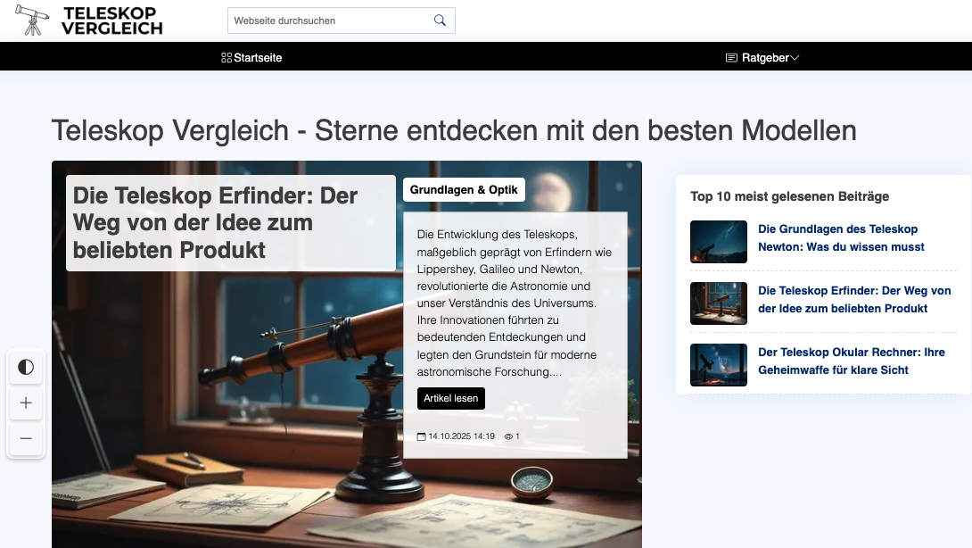Click the calendar icon next to the article date

(420, 436)
